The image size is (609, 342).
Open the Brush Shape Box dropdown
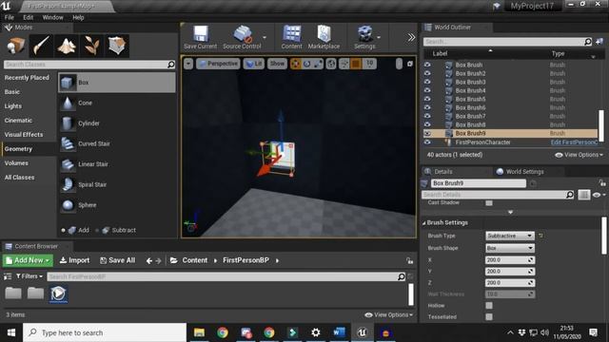click(x=510, y=248)
